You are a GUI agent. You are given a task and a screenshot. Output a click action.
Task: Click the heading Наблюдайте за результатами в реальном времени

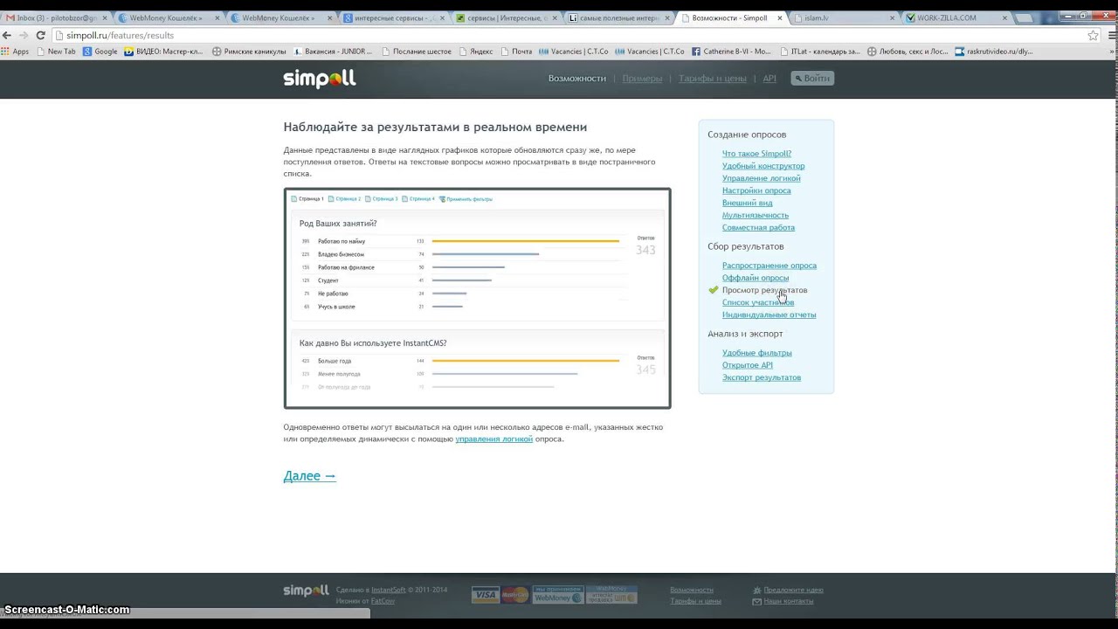coord(435,128)
